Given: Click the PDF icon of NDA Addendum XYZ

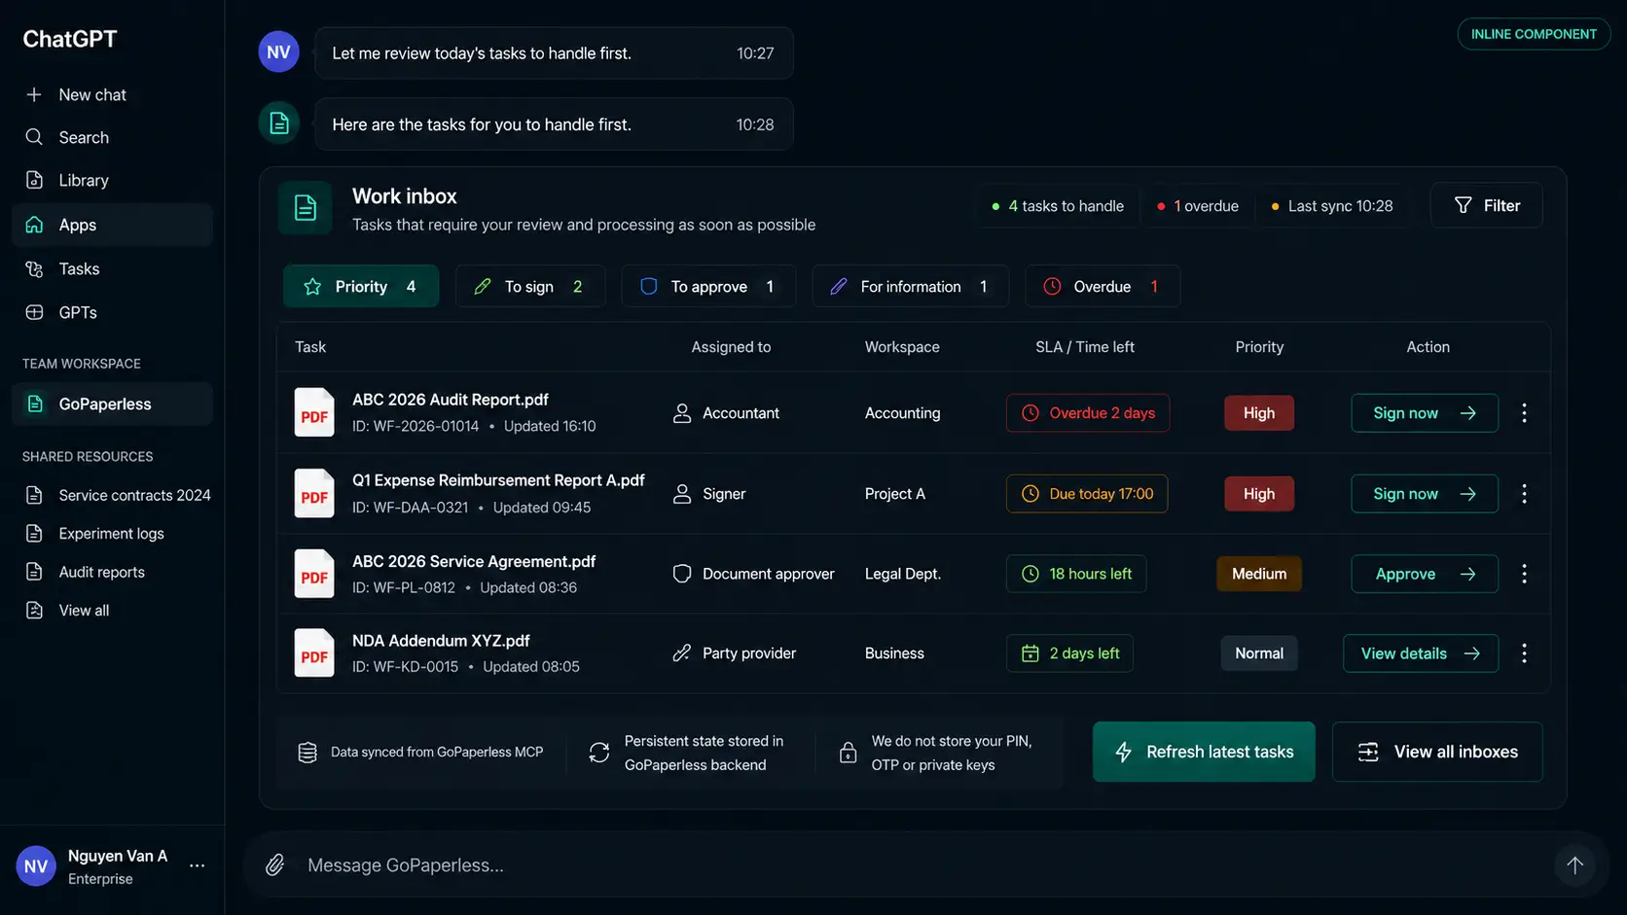Looking at the screenshot, I should click(x=314, y=653).
